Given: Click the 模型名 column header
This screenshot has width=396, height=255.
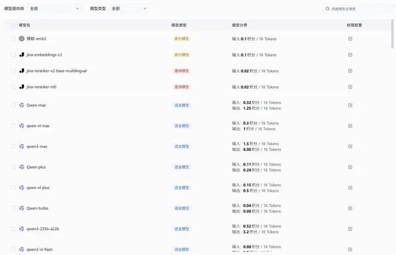Looking at the screenshot, I should point(25,25).
